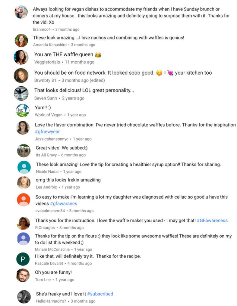Click Lea Androic's commenter name

46,187
